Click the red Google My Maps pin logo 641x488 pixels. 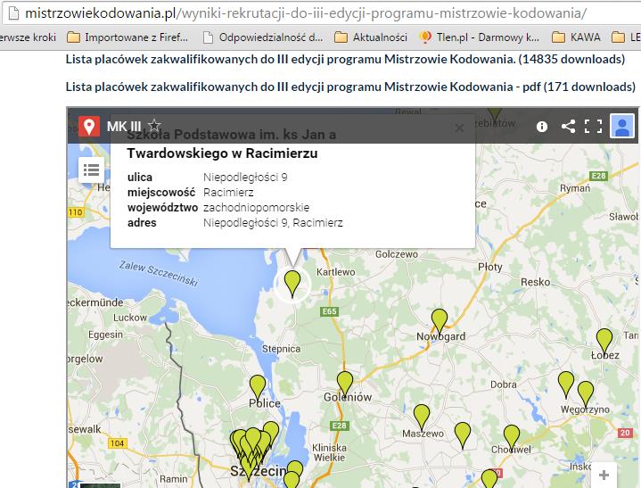89,126
